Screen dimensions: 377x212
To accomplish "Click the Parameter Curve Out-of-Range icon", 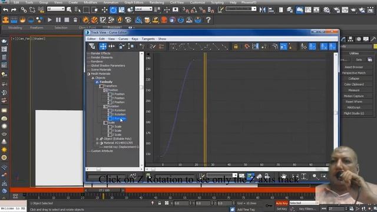I will (x=255, y=46).
